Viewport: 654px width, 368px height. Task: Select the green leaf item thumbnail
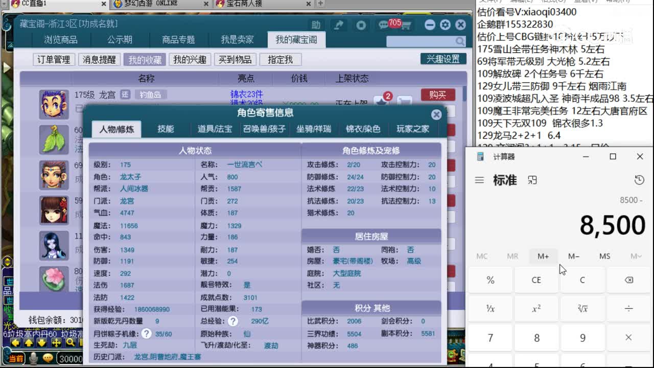54,140
